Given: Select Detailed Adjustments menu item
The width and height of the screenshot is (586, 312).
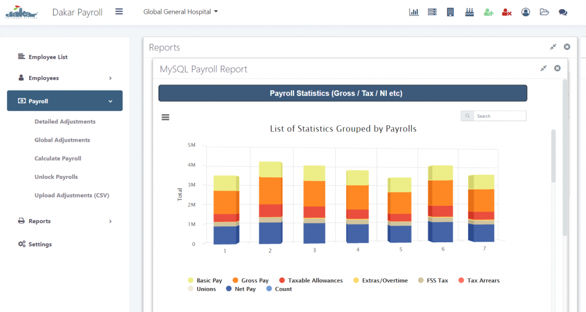Looking at the screenshot, I should pyautogui.click(x=65, y=122).
